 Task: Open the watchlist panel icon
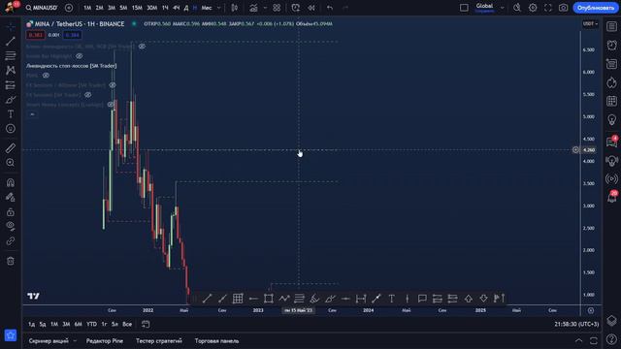tap(612, 26)
